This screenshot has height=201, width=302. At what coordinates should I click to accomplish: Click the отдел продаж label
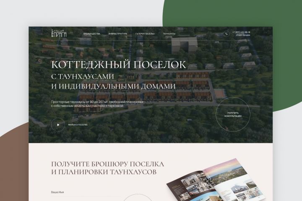click(x=243, y=35)
